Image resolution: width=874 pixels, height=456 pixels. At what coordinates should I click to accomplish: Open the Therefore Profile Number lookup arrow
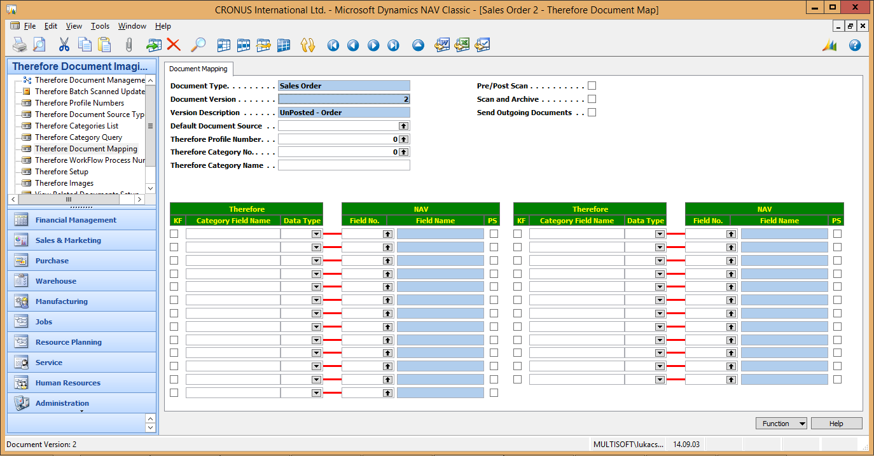[x=403, y=139]
